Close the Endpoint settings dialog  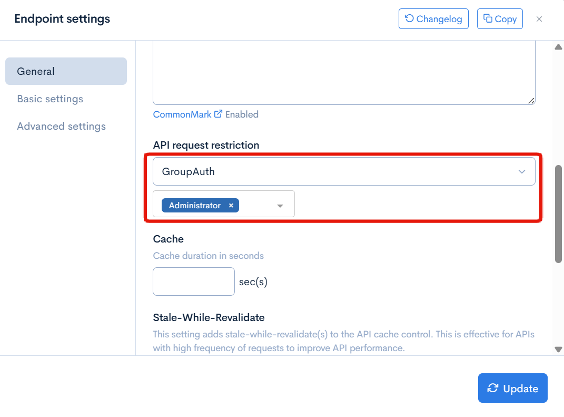click(539, 19)
